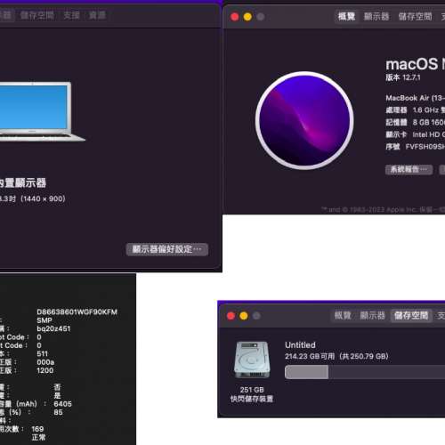The width and height of the screenshot is (445, 445).
Task: Click serial D86638601WGF90KFM in battery report
Action: pyautogui.click(x=77, y=311)
